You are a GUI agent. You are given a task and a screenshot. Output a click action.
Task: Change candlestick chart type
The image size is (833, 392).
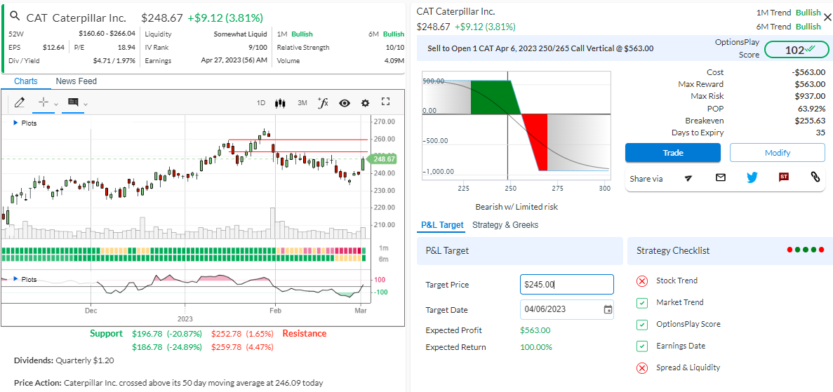coord(281,102)
